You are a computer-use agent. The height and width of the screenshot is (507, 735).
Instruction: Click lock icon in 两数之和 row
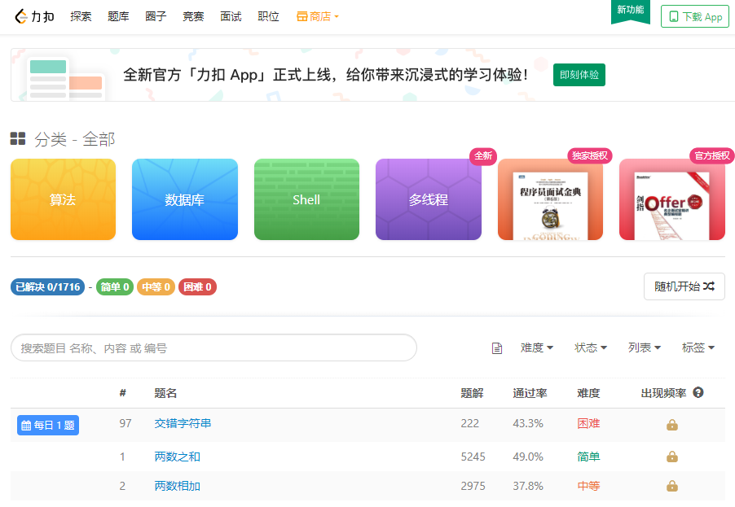point(672,457)
